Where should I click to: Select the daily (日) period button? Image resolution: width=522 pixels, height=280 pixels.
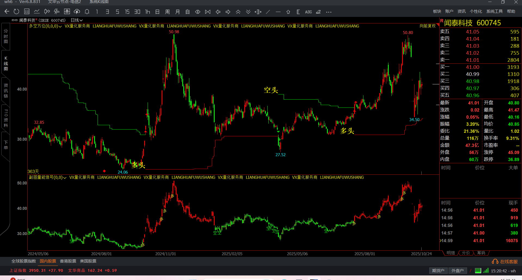point(157,12)
